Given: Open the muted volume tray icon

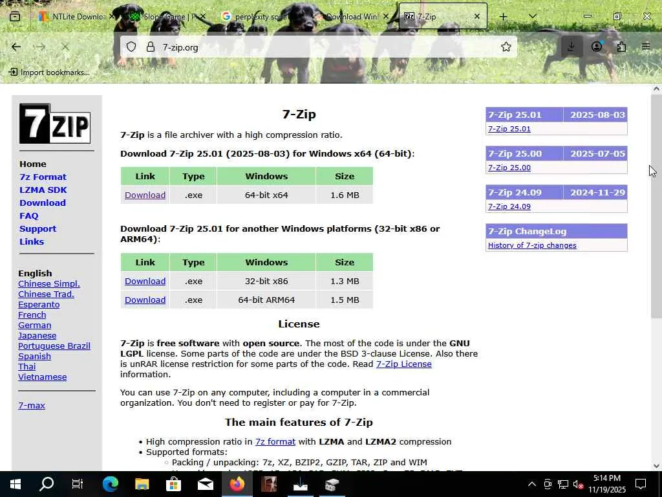Looking at the screenshot, I should (x=577, y=484).
